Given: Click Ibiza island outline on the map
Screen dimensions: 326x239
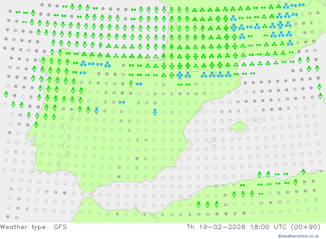Looking at the screenshot, I should pyautogui.click(x=213, y=141).
